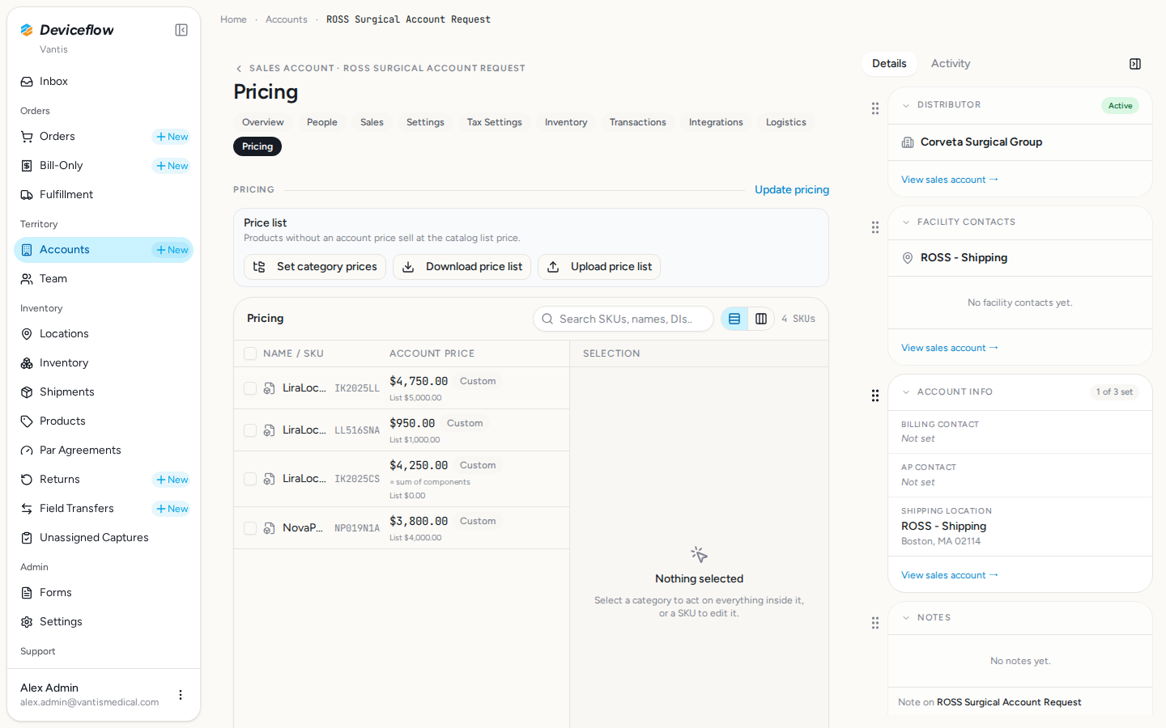1166x728 pixels.
Task: Go back using the breadcrumb chevron
Action: click(x=239, y=69)
